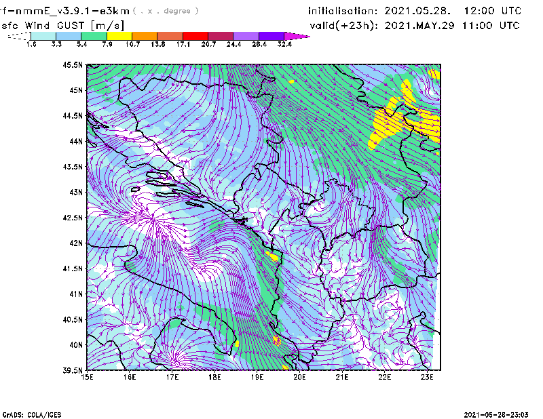
Task: Click the 17E longitude label
Action: tap(172, 377)
